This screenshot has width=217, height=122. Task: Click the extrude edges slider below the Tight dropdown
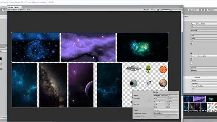203,41
